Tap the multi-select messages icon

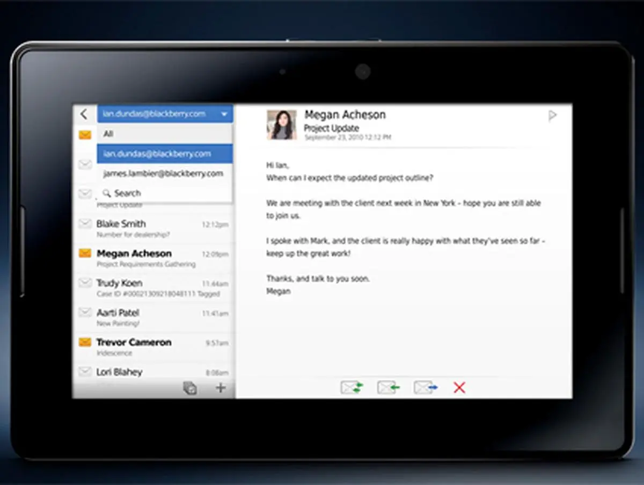click(x=190, y=388)
